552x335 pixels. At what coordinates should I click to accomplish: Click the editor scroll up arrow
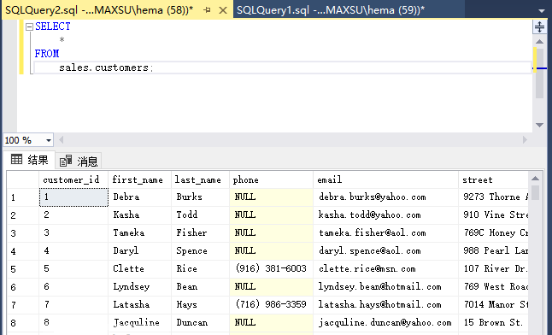point(539,42)
